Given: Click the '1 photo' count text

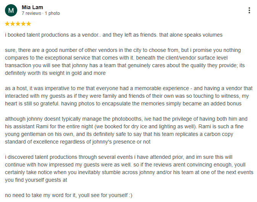Looking at the screenshot, I should tap(52, 13).
